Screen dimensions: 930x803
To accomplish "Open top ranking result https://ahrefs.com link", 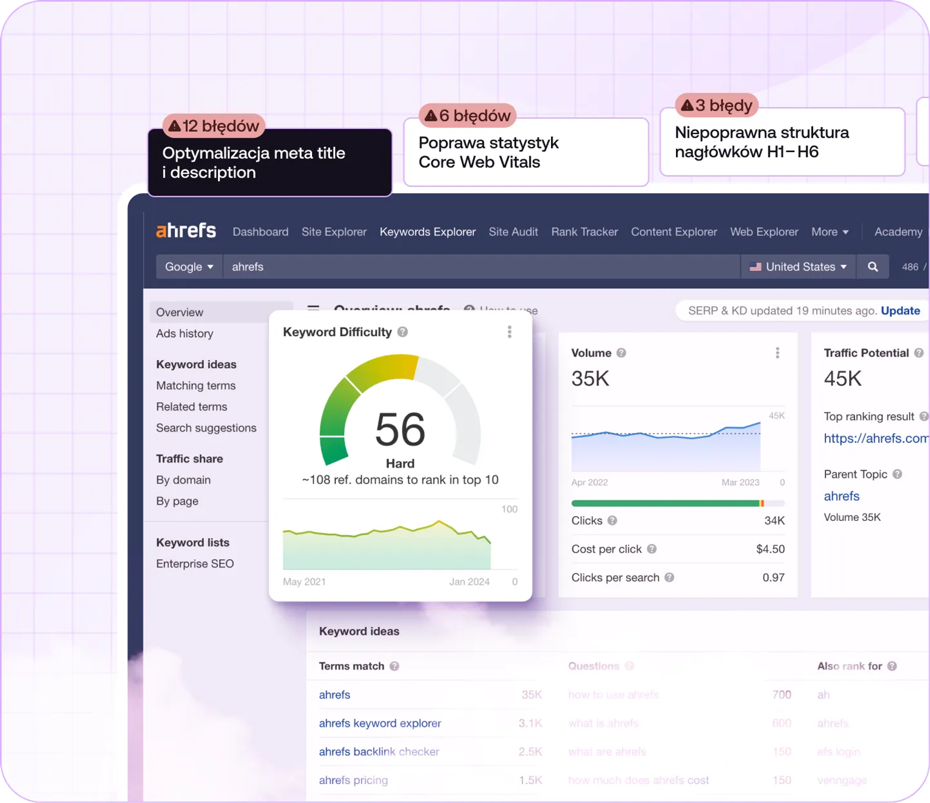I will point(876,438).
